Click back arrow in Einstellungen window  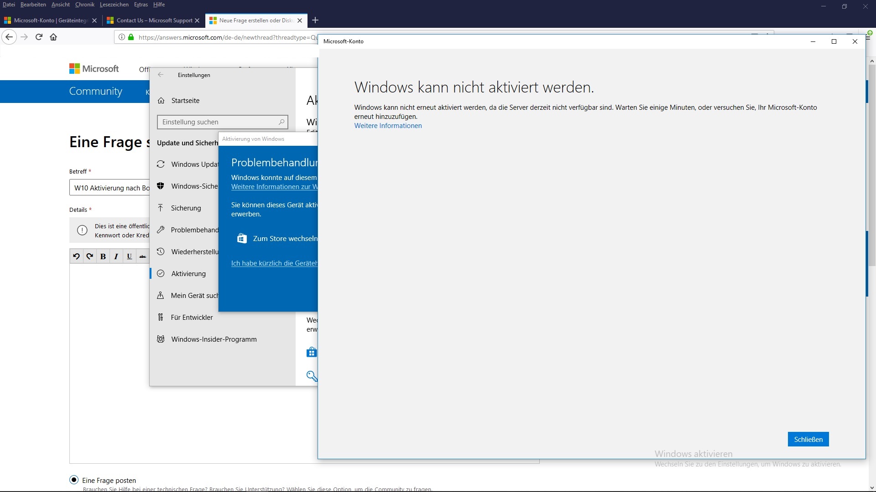(161, 75)
